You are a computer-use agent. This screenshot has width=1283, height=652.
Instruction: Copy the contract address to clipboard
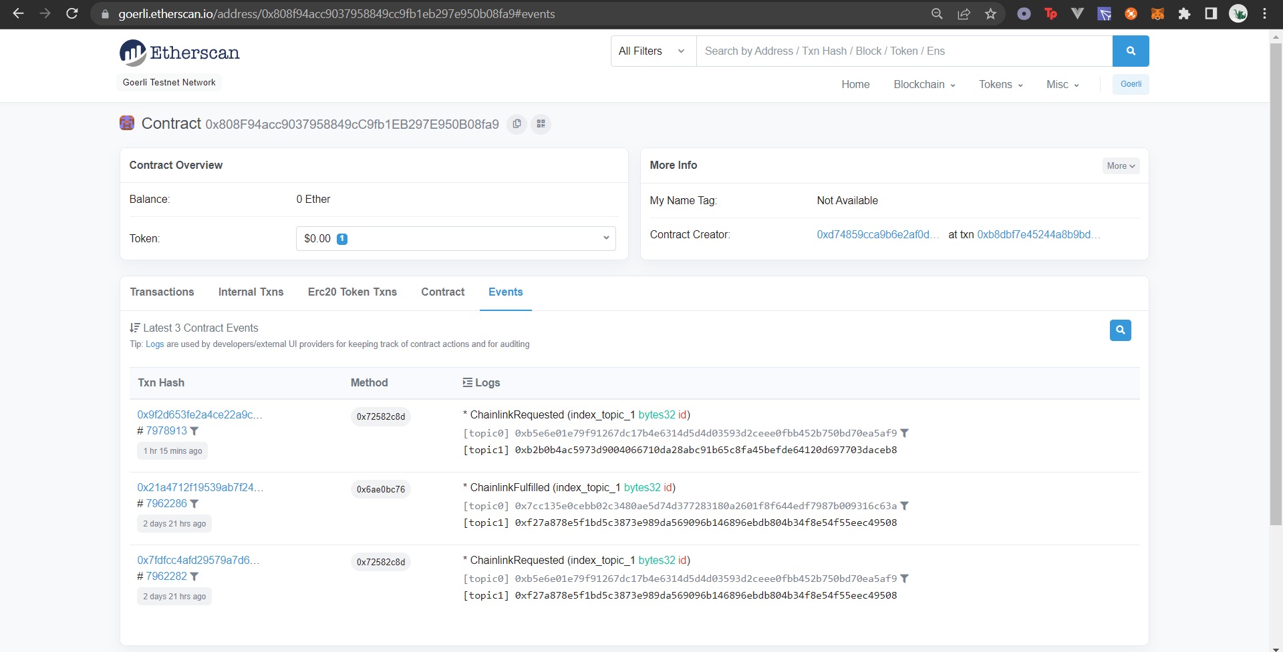tap(517, 124)
